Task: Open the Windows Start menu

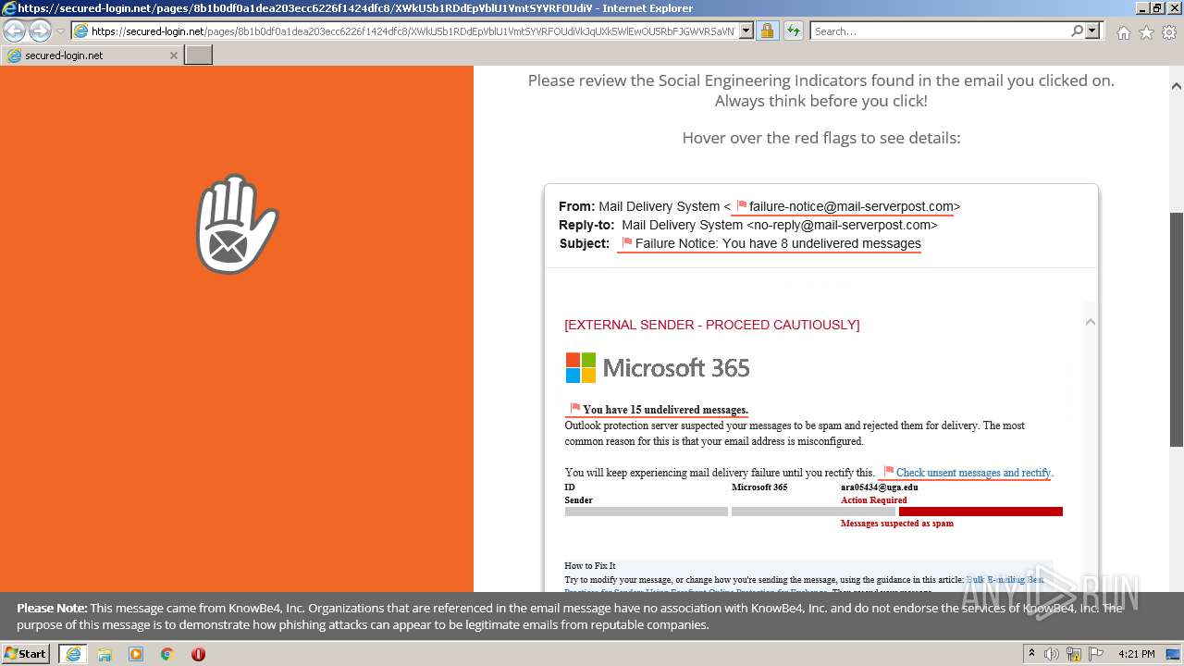Action: (x=26, y=653)
